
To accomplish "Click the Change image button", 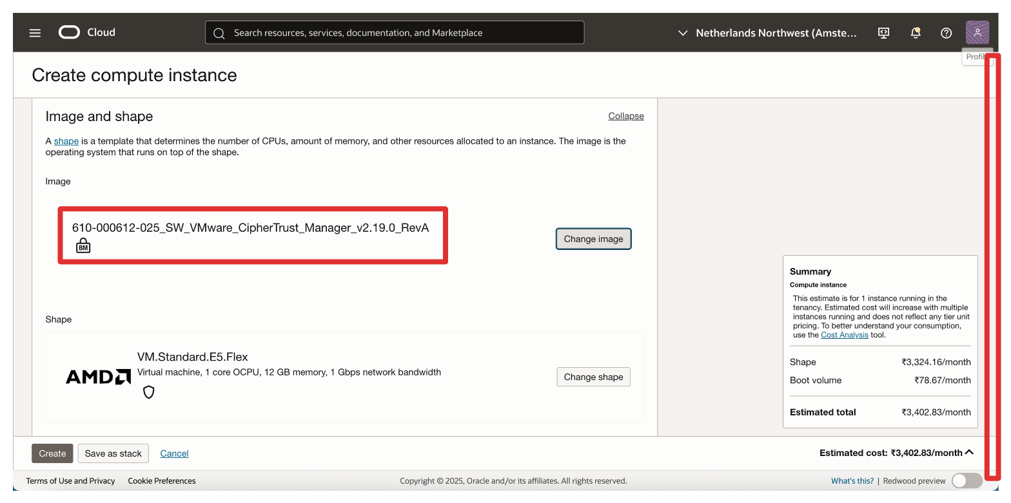I will tap(593, 239).
